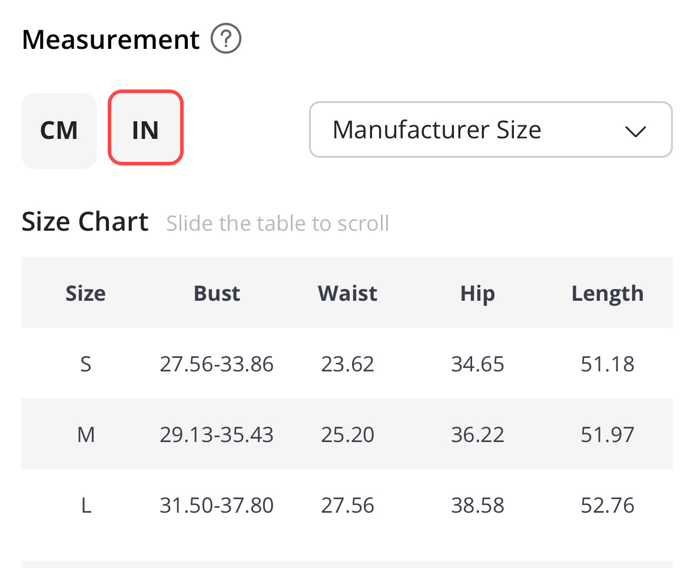This screenshot has width=694, height=568.
Task: Click the Size Chart heading
Action: tap(85, 221)
